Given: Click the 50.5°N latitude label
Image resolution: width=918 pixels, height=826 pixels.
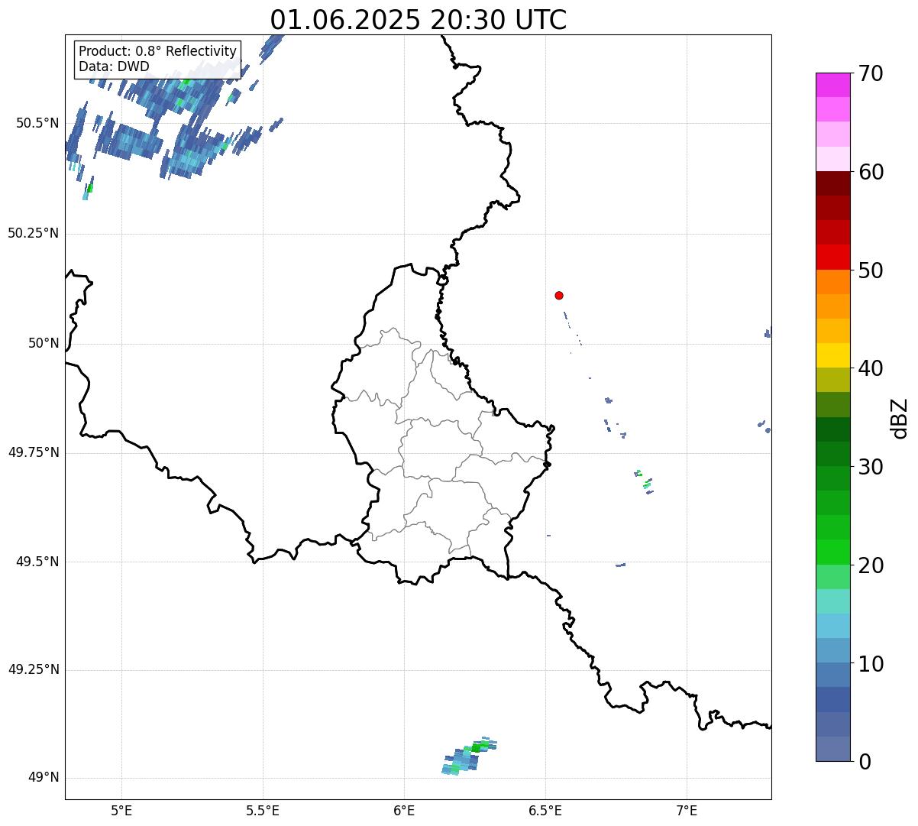Looking at the screenshot, I should tap(37, 123).
